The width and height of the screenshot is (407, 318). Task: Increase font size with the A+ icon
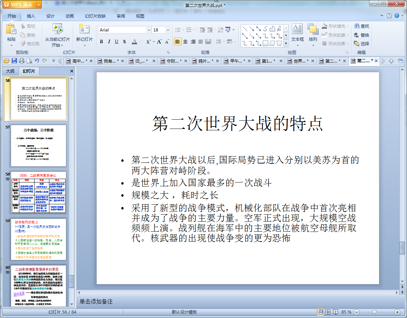pos(159,41)
